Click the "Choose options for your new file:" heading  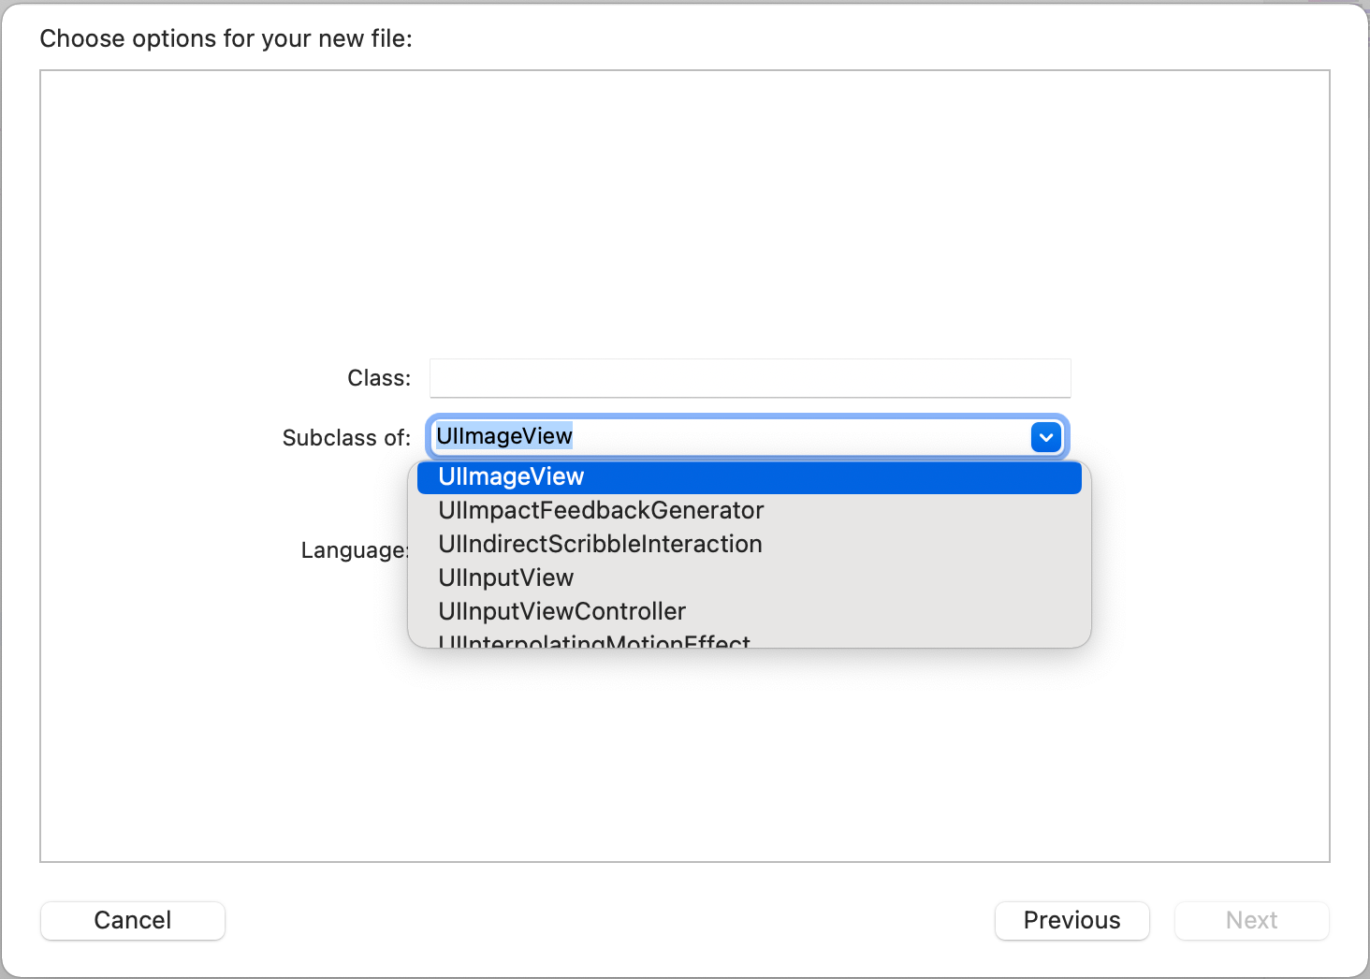point(226,39)
